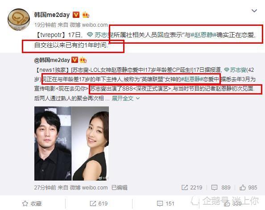Click the original post repost icon 2219
Image resolution: width=265 pixels, height=210 pixels.
click(192, 187)
